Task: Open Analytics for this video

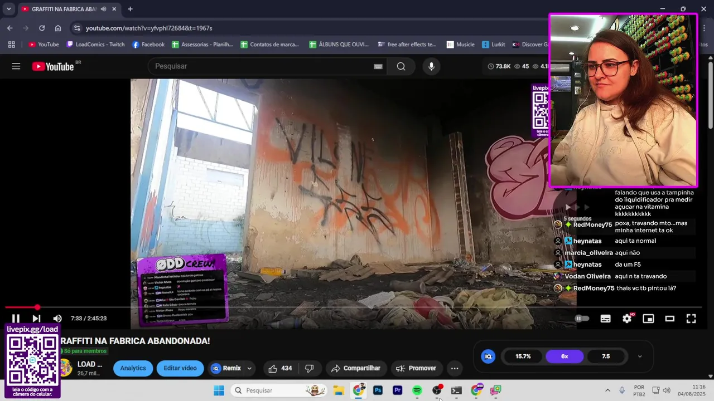Action: (133, 368)
